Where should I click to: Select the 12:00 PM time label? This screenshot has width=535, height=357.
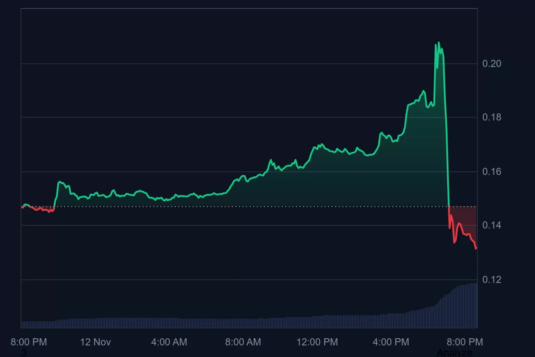click(x=317, y=342)
